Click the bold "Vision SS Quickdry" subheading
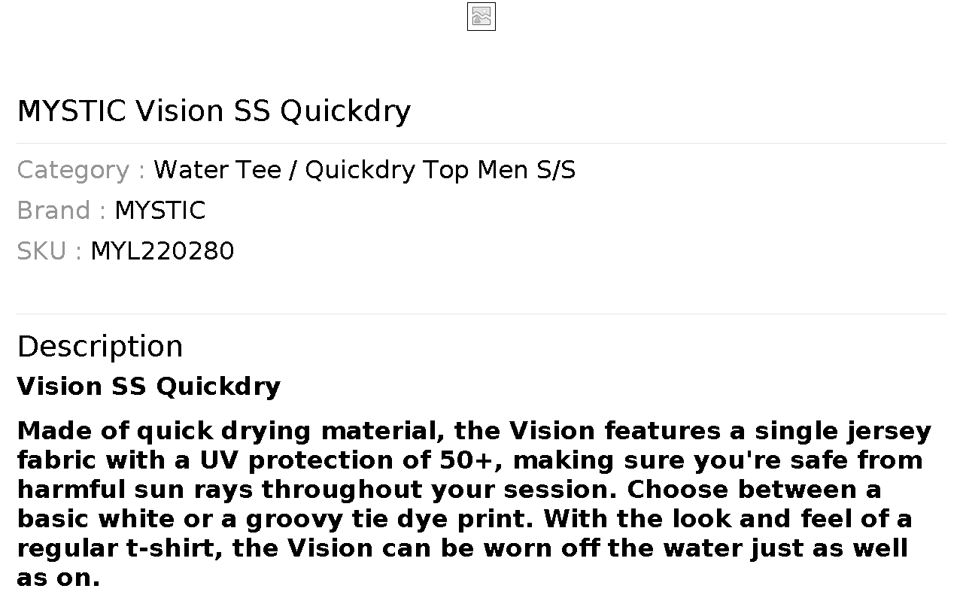The width and height of the screenshot is (963, 616). coord(149,387)
